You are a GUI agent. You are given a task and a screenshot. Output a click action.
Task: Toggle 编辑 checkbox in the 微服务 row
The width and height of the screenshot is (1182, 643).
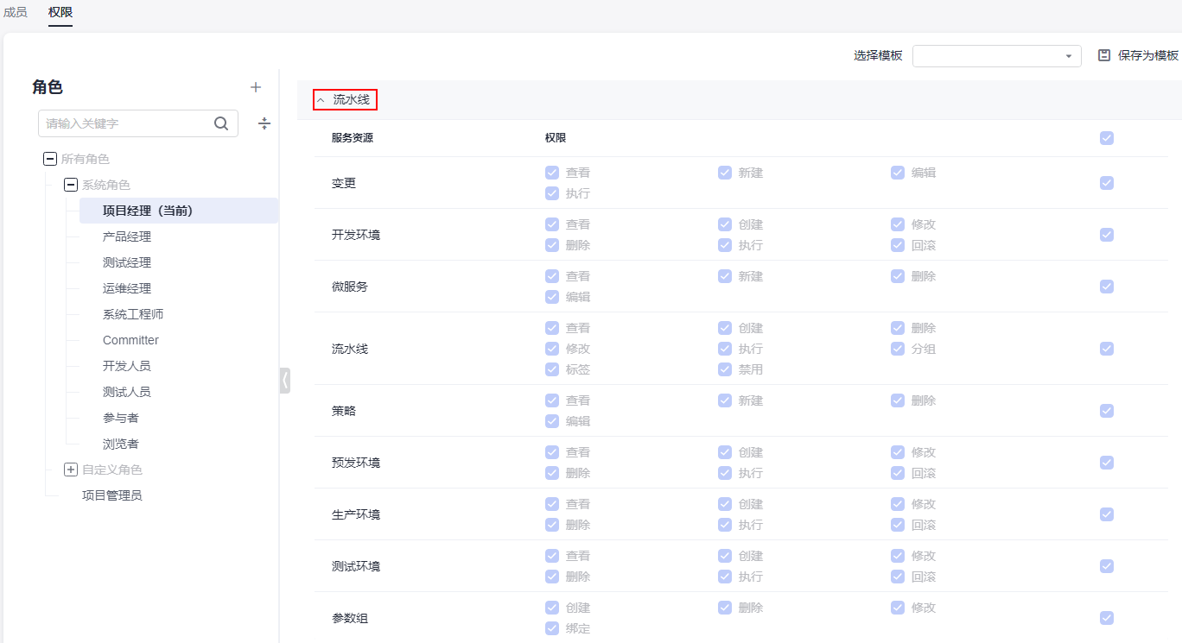[x=552, y=297]
